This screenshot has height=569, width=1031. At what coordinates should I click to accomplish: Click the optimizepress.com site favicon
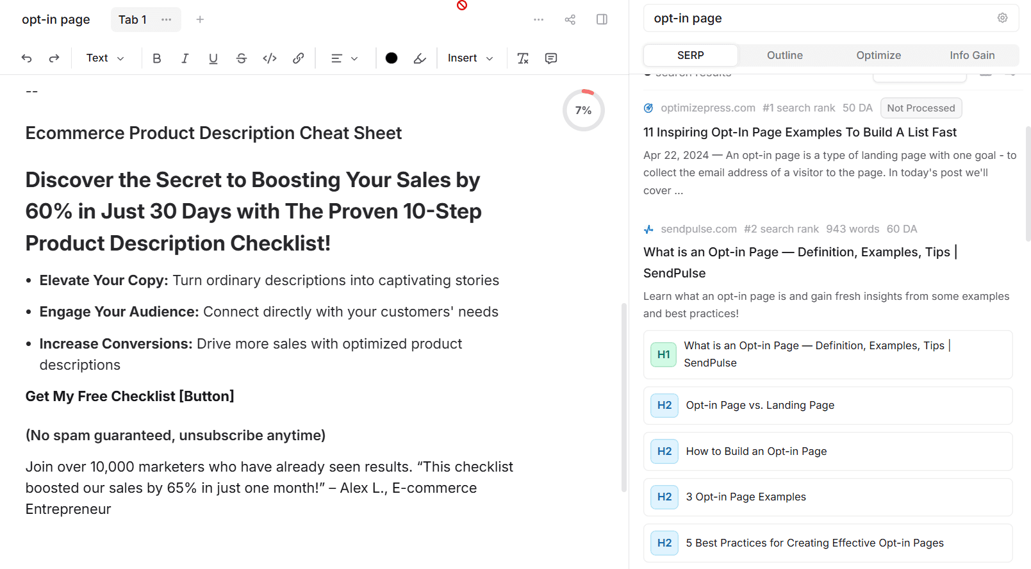click(x=648, y=108)
